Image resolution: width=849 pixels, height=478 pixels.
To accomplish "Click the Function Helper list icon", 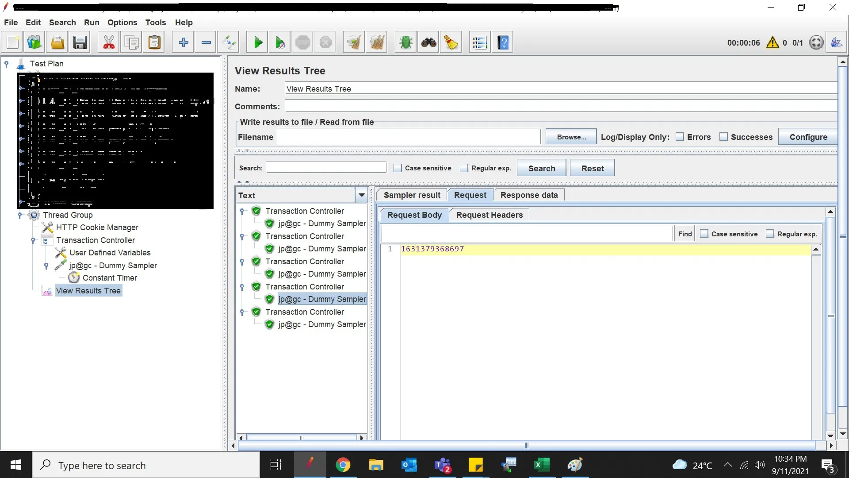I will pos(480,42).
